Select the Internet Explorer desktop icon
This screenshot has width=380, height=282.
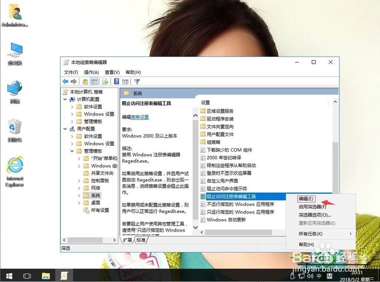15,172
